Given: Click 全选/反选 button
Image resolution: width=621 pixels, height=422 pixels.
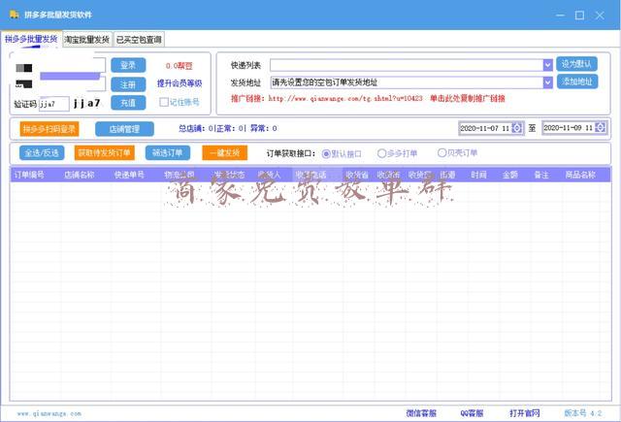Looking at the screenshot, I should click(42, 153).
